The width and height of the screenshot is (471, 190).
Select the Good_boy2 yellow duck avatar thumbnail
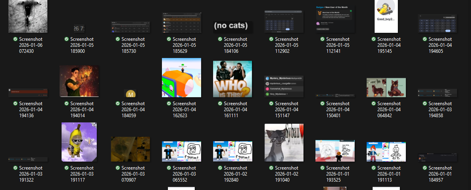[386, 16]
